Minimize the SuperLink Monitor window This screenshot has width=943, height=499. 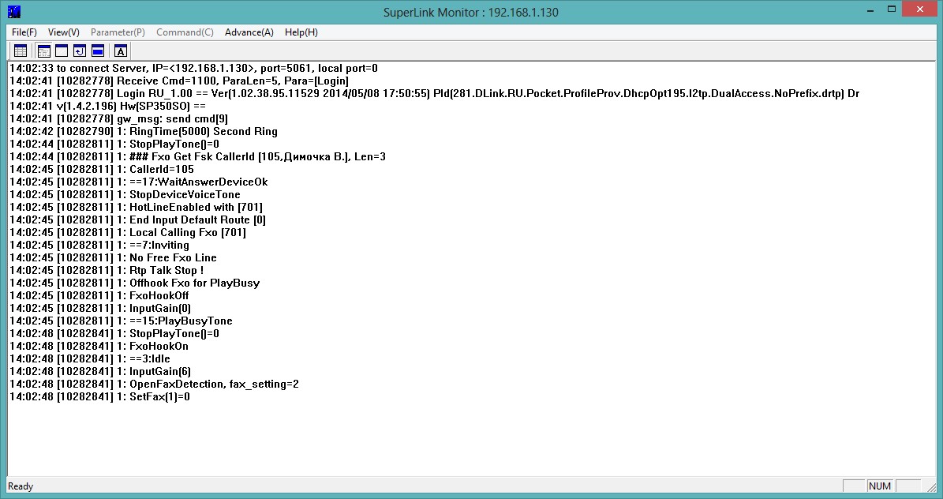pyautogui.click(x=870, y=10)
